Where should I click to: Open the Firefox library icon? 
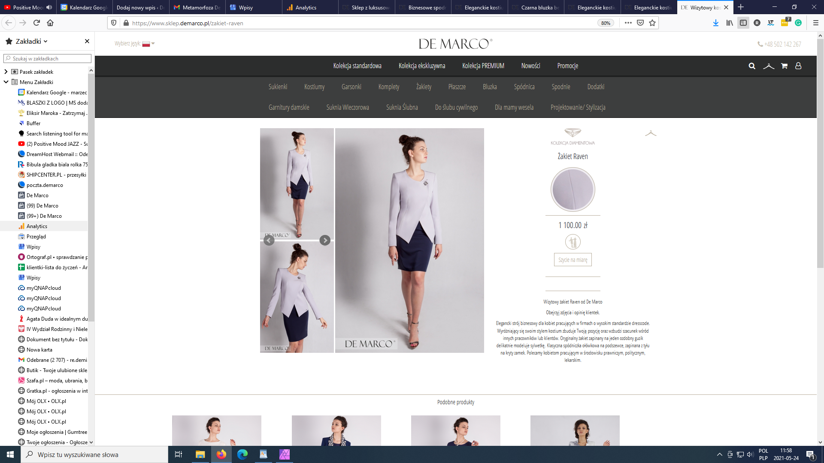[x=730, y=23]
